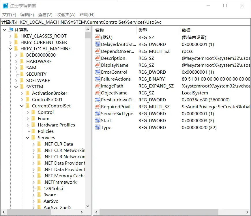Click the DWORD icon next to ServiceSidType
The width and height of the screenshot is (251, 216).
coord(97,113)
